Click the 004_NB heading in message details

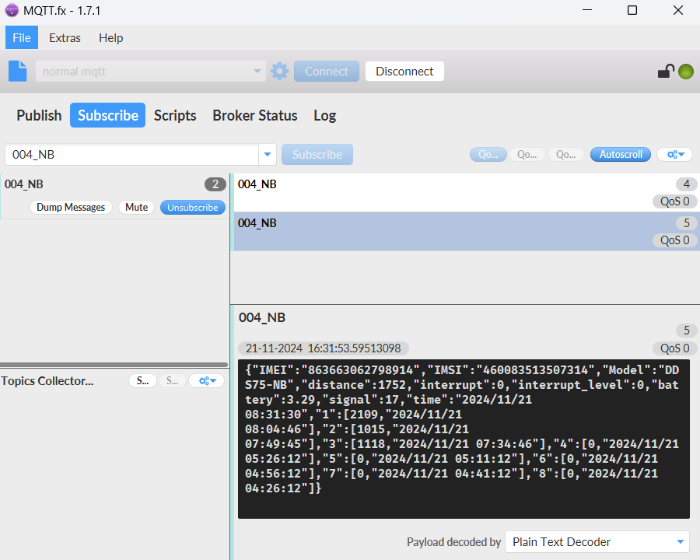(x=262, y=317)
